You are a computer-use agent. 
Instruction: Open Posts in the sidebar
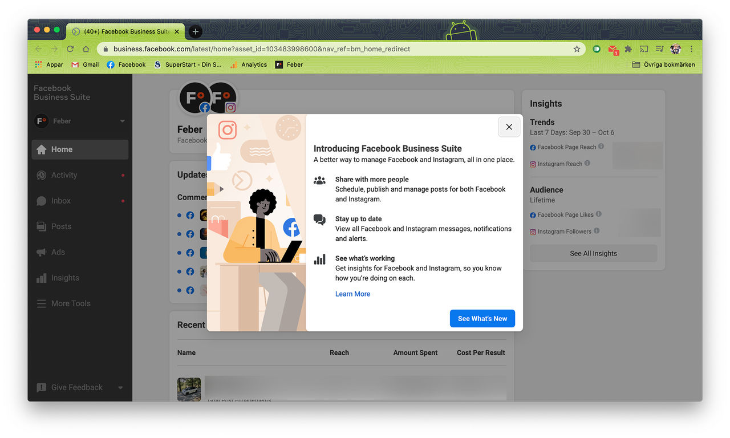80,226
